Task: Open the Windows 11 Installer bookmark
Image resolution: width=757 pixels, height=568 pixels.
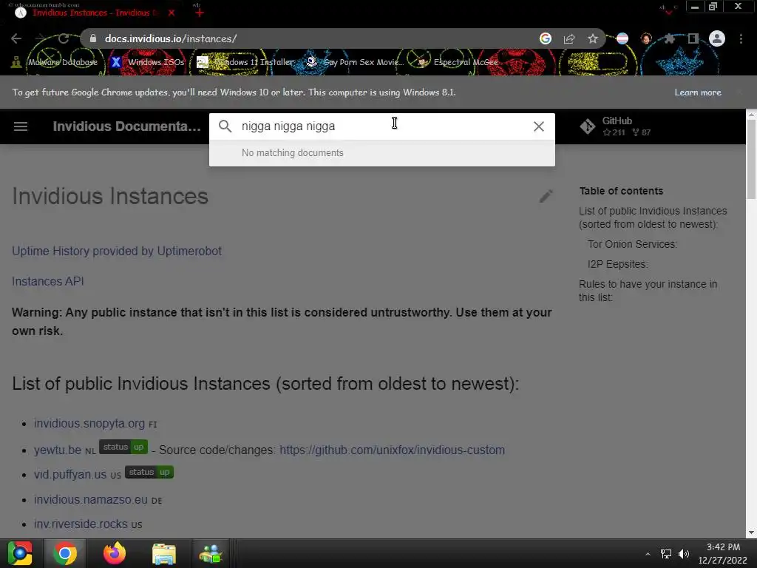Action: coord(245,62)
